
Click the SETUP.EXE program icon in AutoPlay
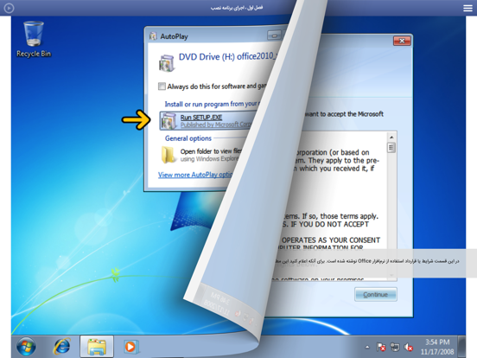169,121
